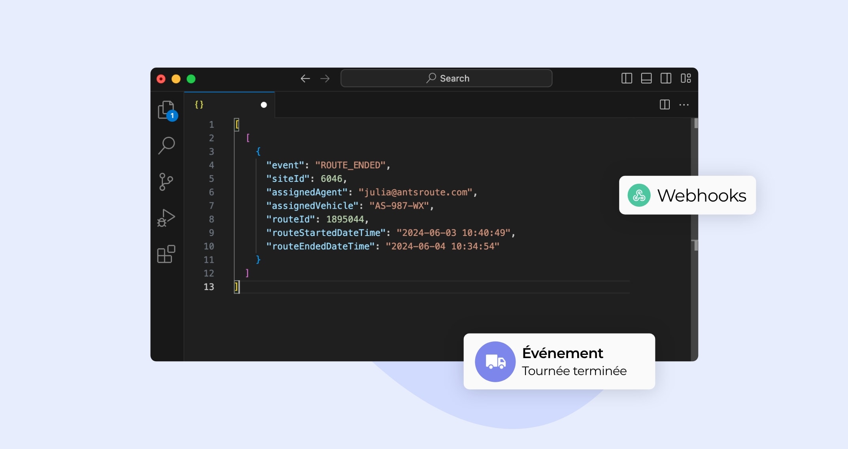Click the Search command center field
848x449 pixels.
[446, 78]
